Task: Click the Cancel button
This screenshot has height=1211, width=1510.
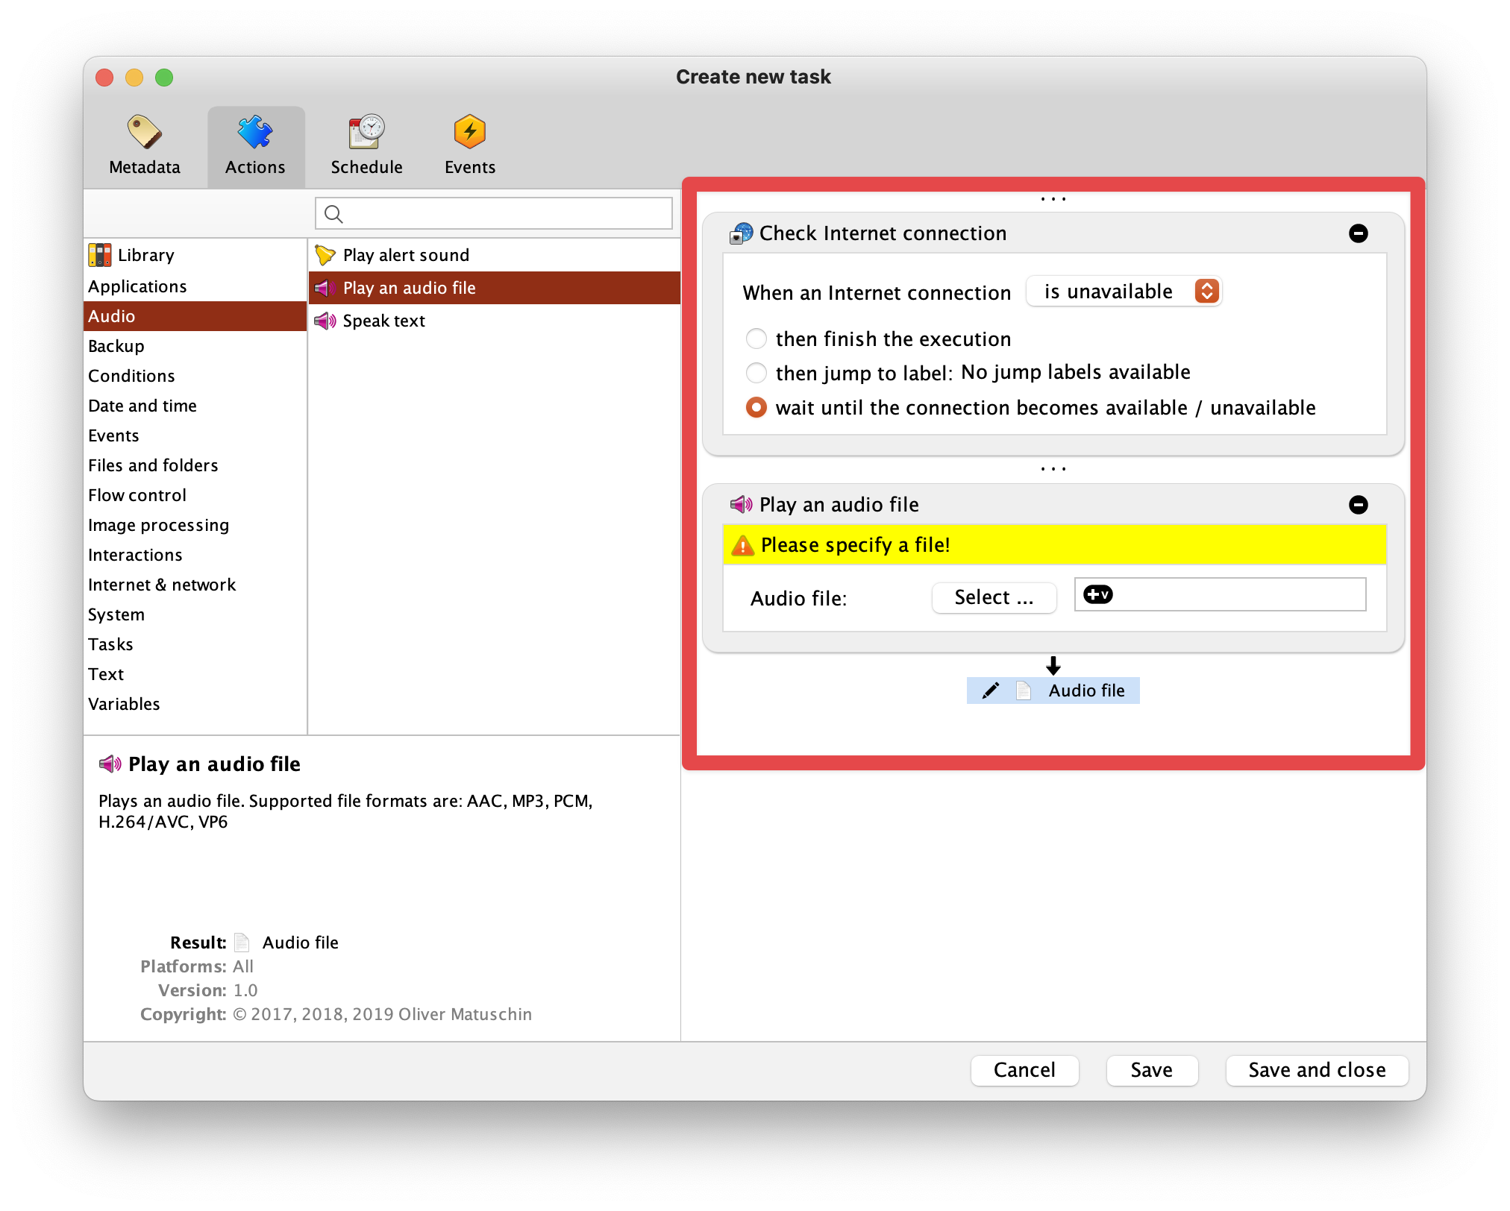Action: [x=1024, y=1070]
